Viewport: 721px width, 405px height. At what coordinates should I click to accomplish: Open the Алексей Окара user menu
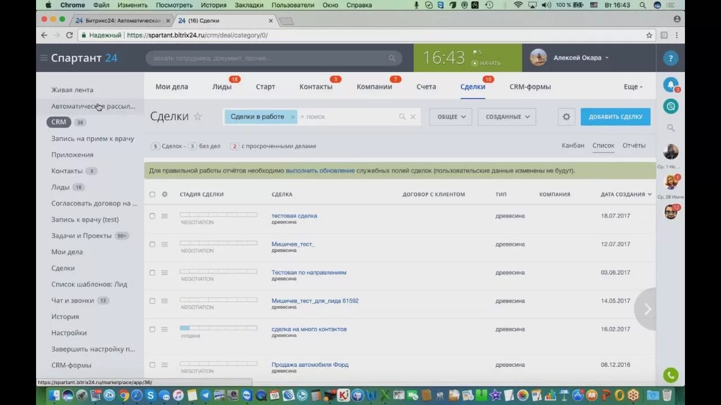[581, 58]
